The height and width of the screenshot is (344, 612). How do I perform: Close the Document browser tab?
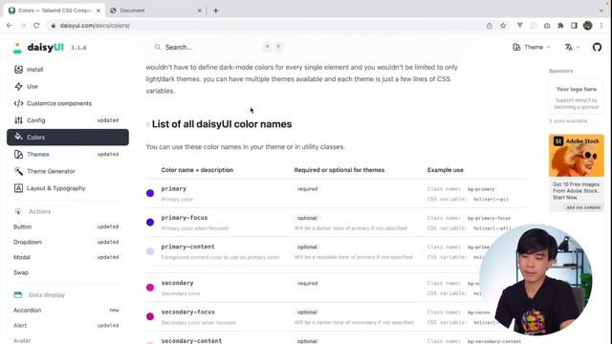point(200,11)
